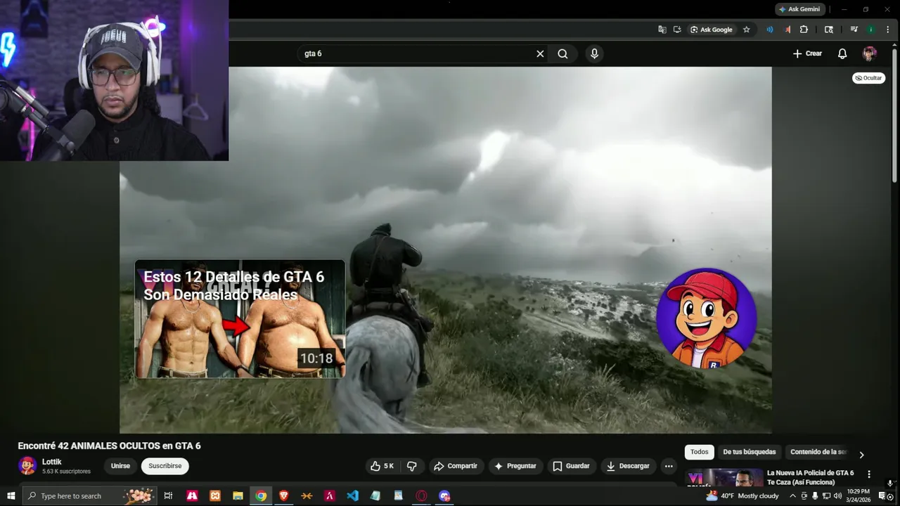The height and width of the screenshot is (506, 900).
Task: Expand chips with the right arrow
Action: pyautogui.click(x=861, y=455)
